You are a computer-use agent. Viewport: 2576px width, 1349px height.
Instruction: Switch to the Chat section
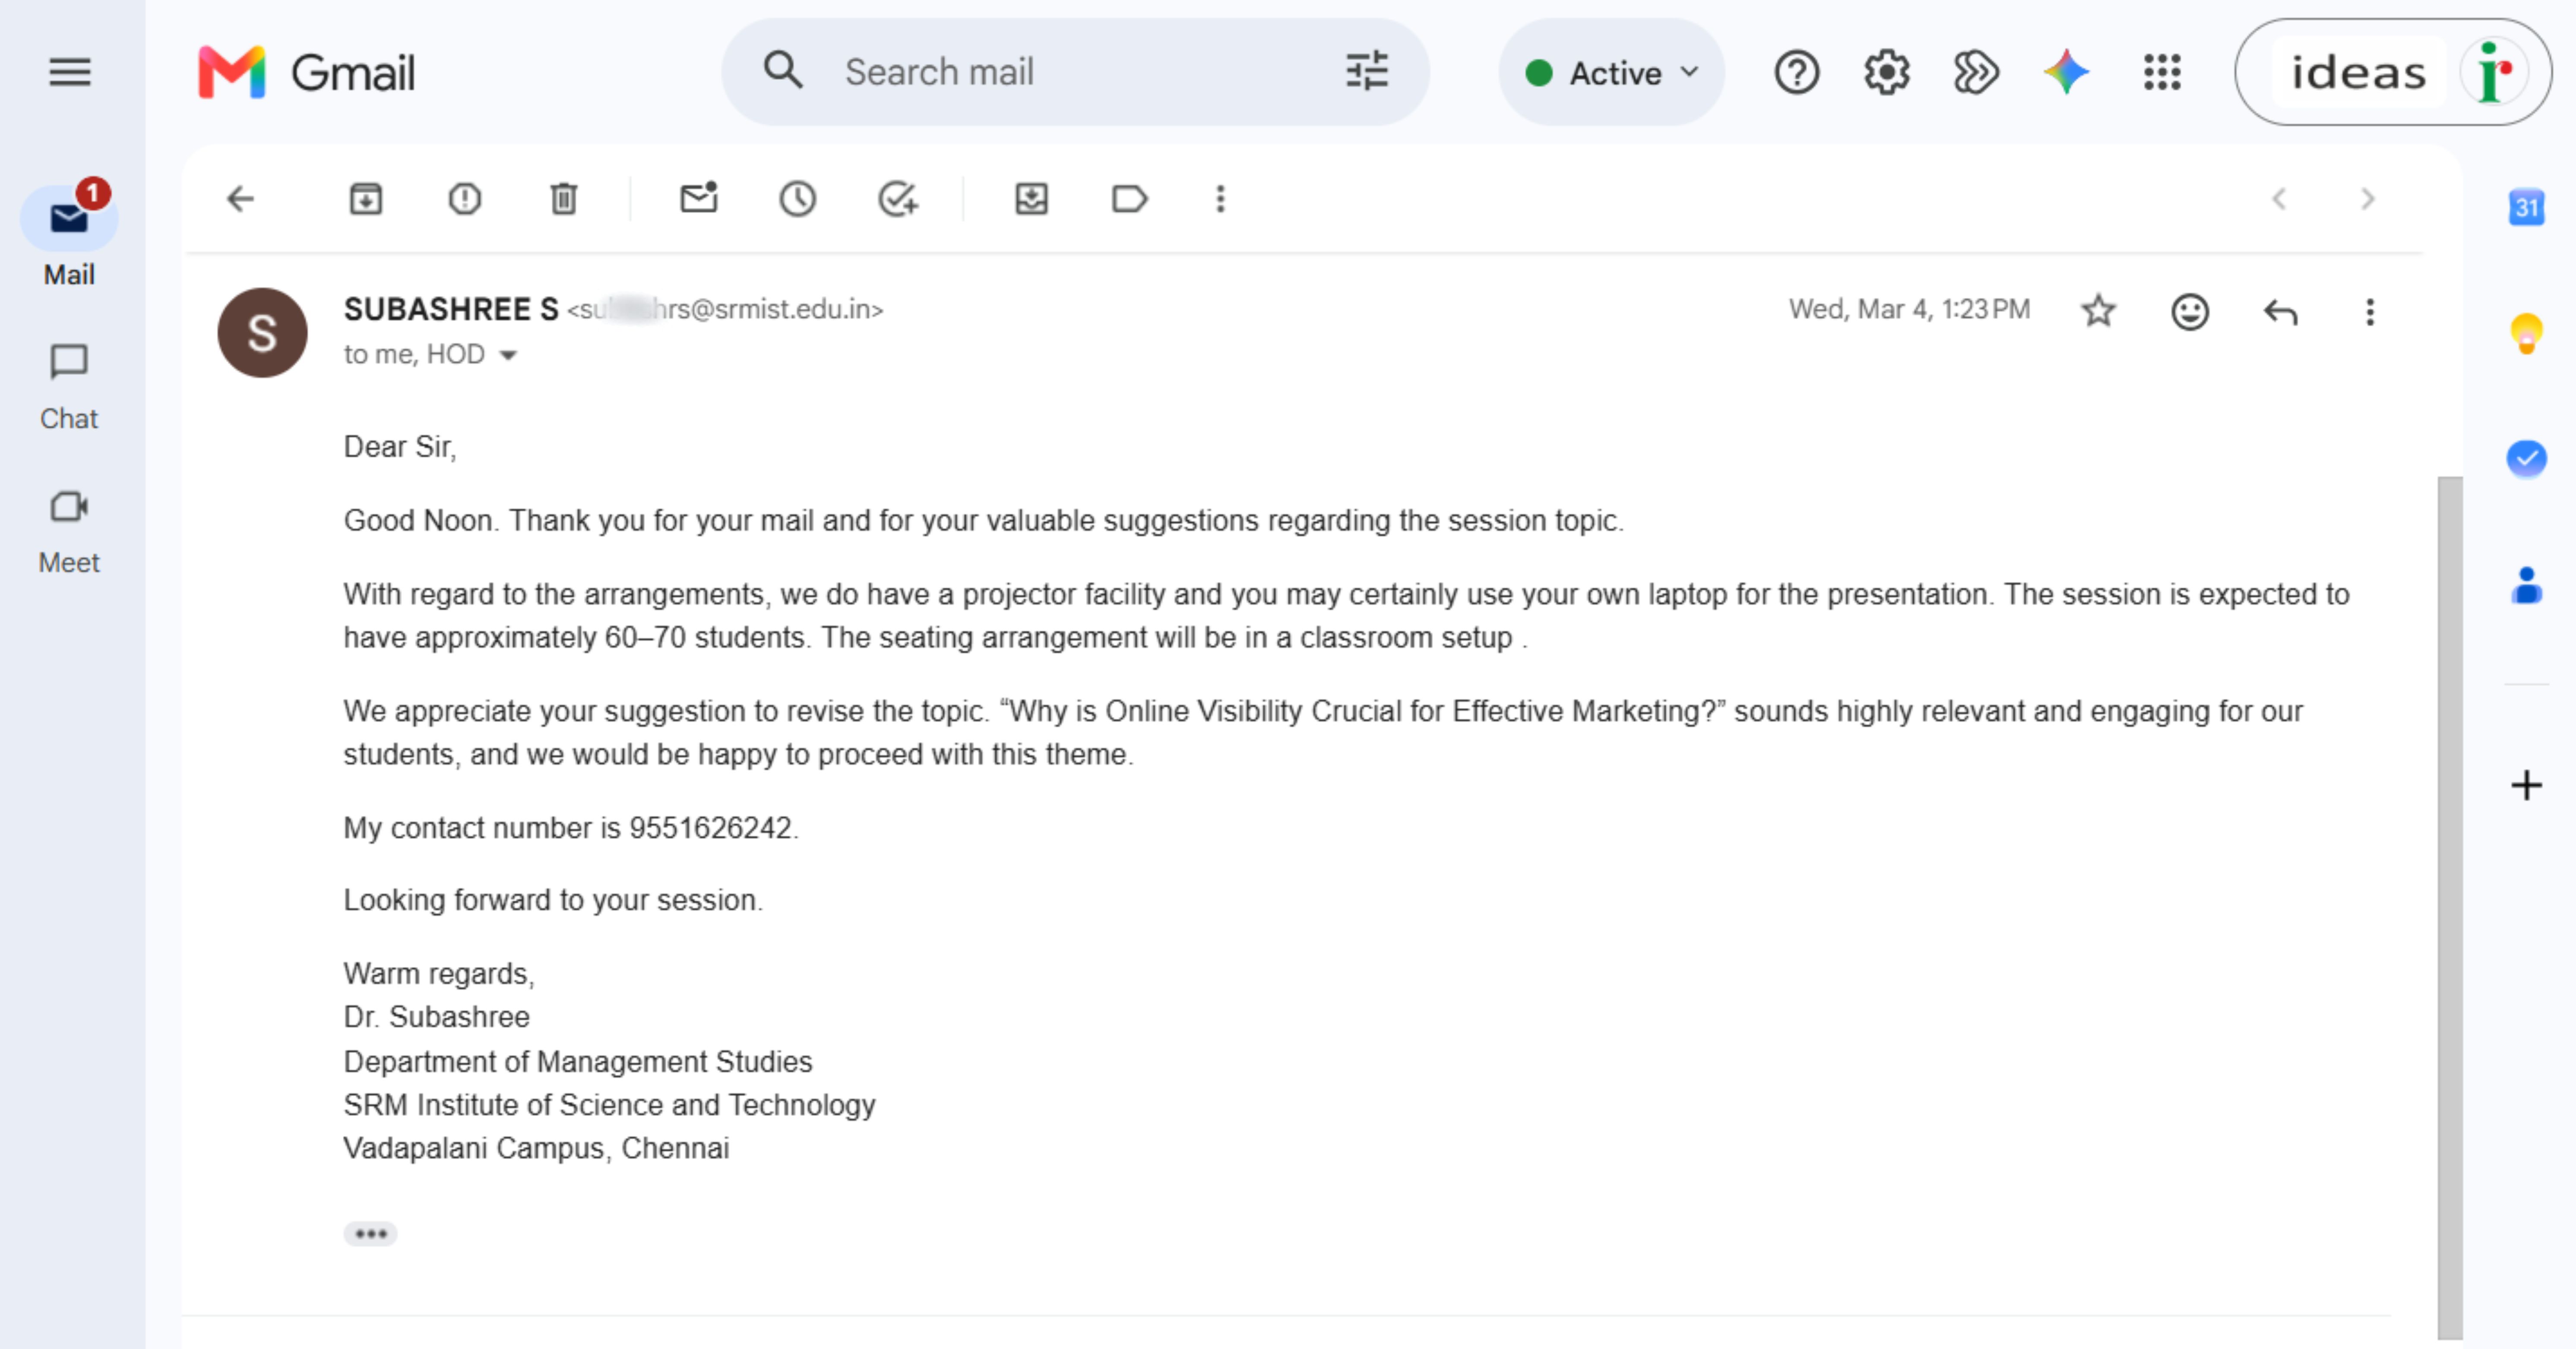[69, 386]
